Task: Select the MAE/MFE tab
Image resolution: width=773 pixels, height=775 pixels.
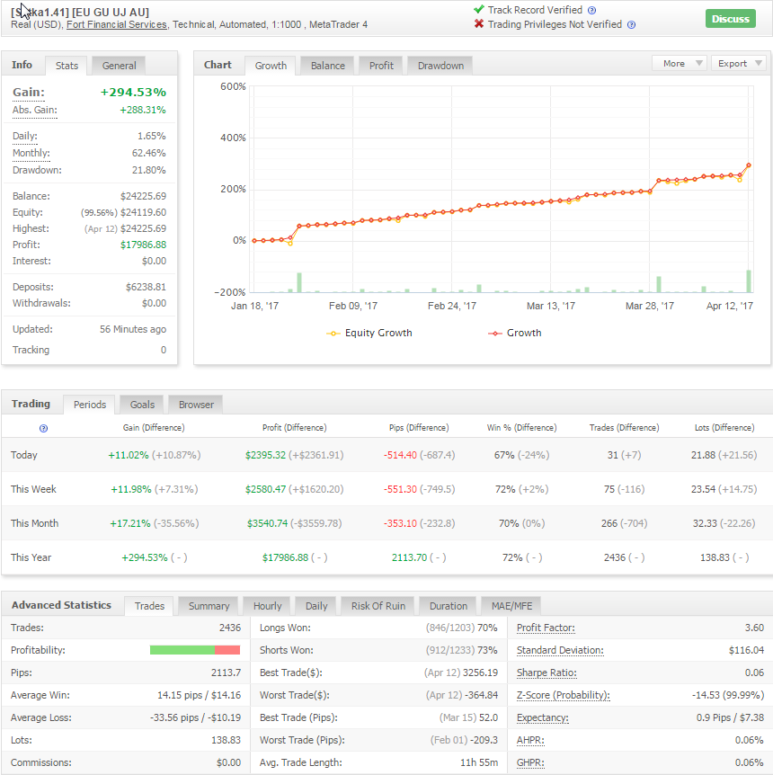Action: (511, 606)
